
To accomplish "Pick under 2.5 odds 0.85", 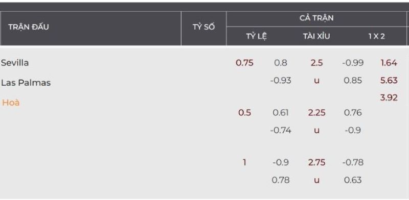I will [353, 80].
